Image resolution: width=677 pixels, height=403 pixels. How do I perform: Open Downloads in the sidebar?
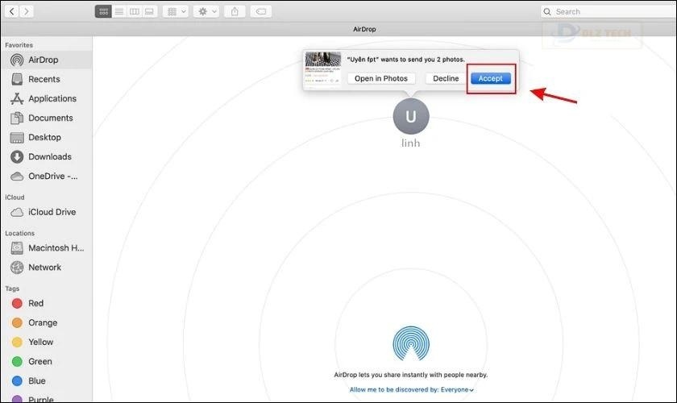point(49,156)
